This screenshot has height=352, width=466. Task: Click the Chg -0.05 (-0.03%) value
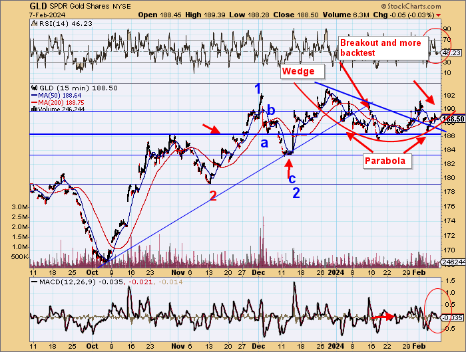tap(403, 15)
